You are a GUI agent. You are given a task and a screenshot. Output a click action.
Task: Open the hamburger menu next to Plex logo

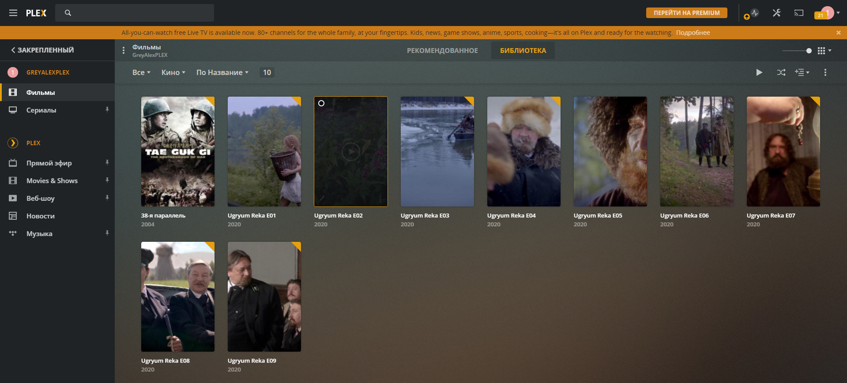pyautogui.click(x=13, y=13)
